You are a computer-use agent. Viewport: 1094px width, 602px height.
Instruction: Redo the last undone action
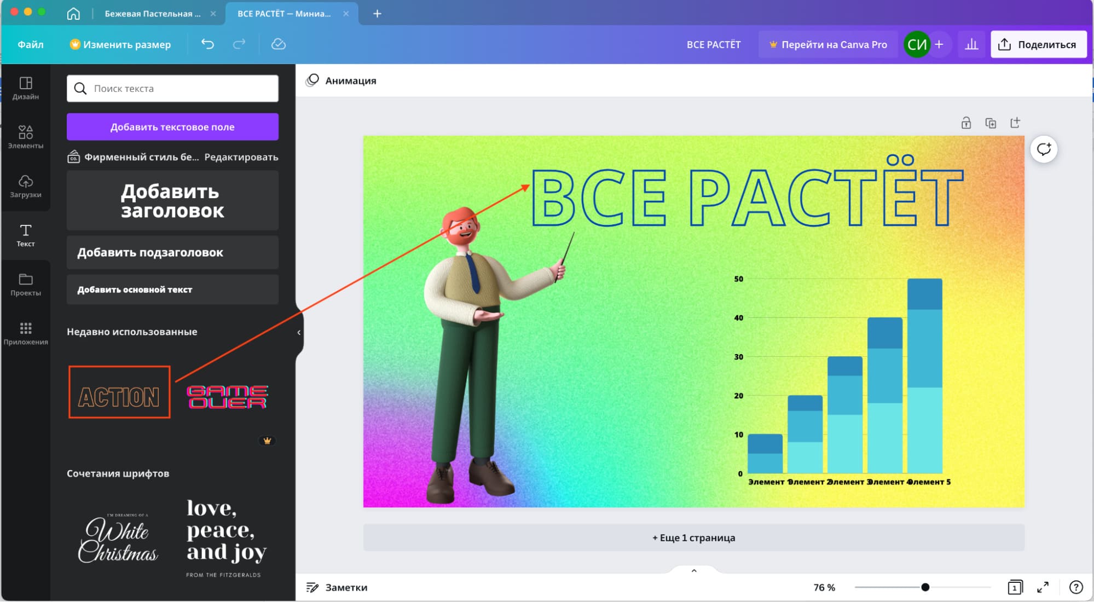click(x=239, y=44)
